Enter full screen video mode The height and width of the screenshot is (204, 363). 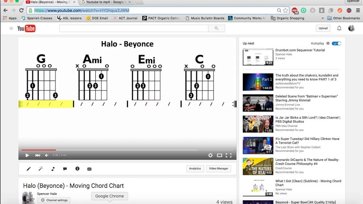click(229, 155)
